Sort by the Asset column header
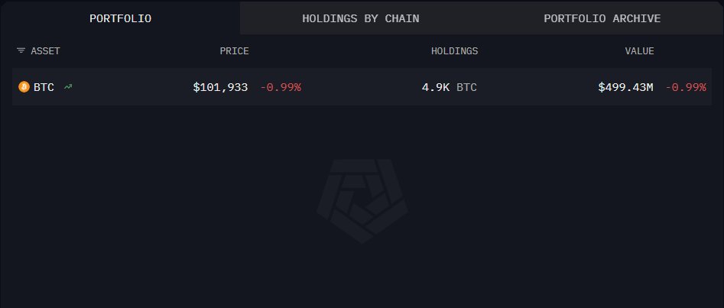724x308 pixels. pos(45,51)
